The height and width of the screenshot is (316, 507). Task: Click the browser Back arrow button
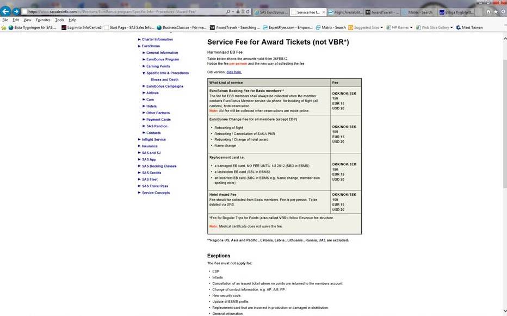pyautogui.click(x=6, y=11)
